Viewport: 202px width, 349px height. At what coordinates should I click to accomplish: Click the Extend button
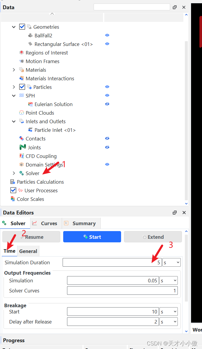click(153, 237)
